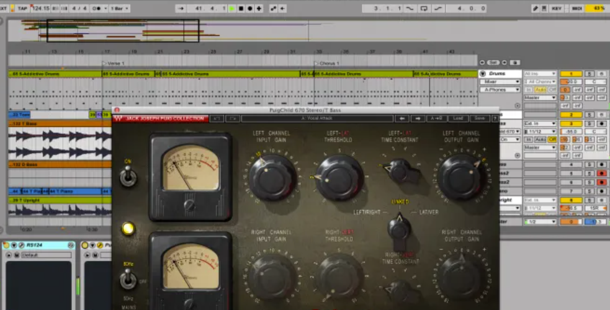This screenshot has width=610, height=310.
Task: Click the plugin Load button
Action: (458, 118)
